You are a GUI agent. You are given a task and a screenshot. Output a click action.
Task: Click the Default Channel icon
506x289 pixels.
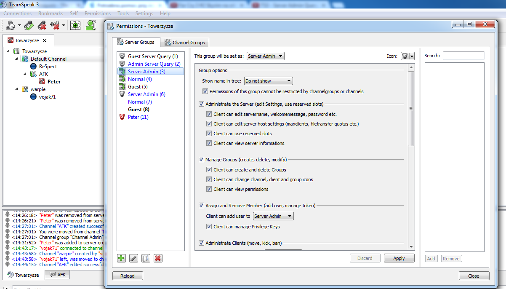click(x=25, y=59)
